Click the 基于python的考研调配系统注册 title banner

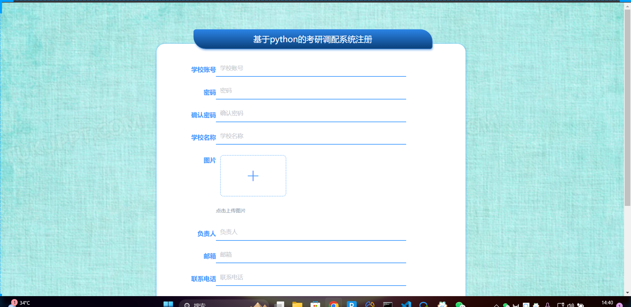click(x=313, y=39)
